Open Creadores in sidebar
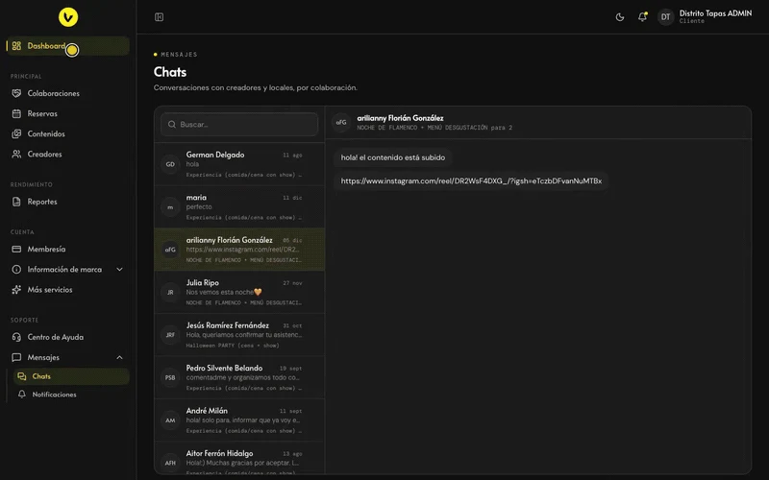Screen dimensions: 769x480 pyautogui.click(x=44, y=155)
